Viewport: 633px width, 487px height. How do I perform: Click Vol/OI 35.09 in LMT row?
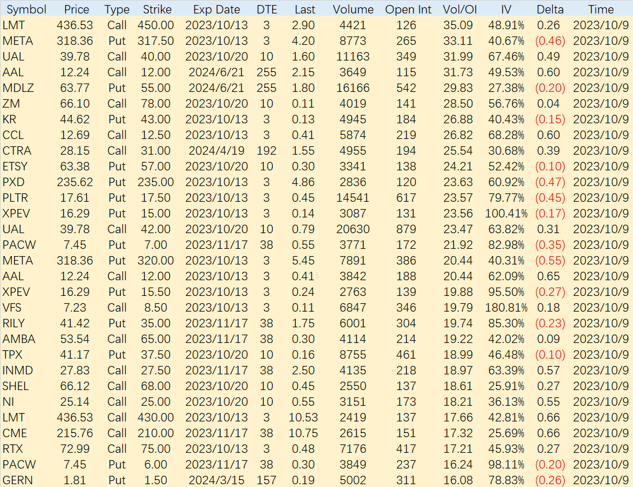(x=458, y=25)
